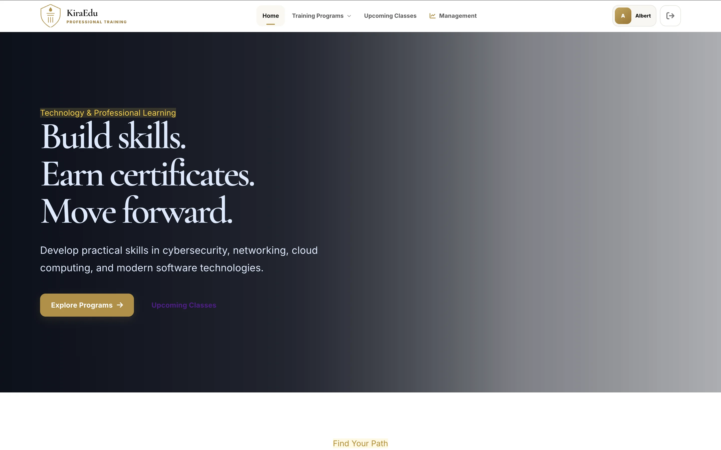Screen dimensions: 721x450
Task: Click the gold avatar with letter A
Action: (x=623, y=16)
